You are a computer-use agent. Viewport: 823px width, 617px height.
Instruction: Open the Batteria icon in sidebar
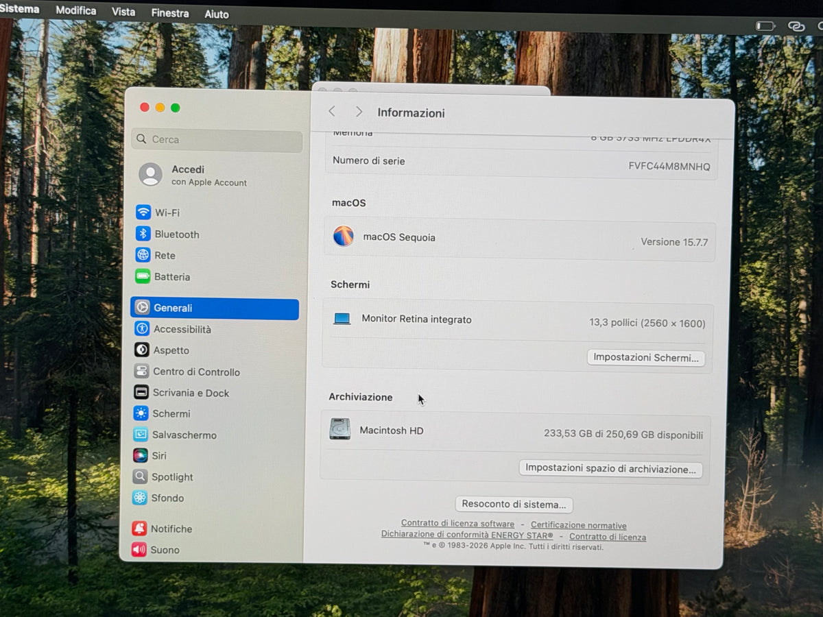coord(143,276)
